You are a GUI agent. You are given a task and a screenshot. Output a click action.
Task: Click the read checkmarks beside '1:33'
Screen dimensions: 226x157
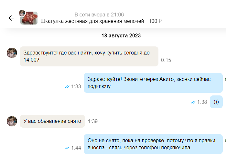click(67, 87)
